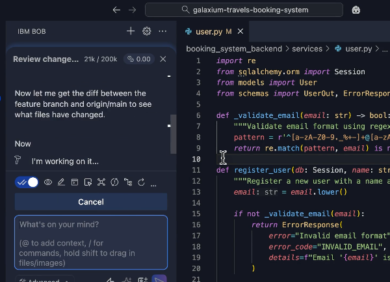Viewport: 390px width, 282px height.
Task: Click the Invalid email format string
Action: (x=344, y=236)
